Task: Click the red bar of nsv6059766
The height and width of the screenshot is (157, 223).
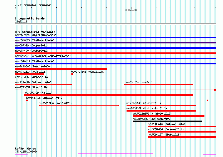Action: (x=159, y=85)
